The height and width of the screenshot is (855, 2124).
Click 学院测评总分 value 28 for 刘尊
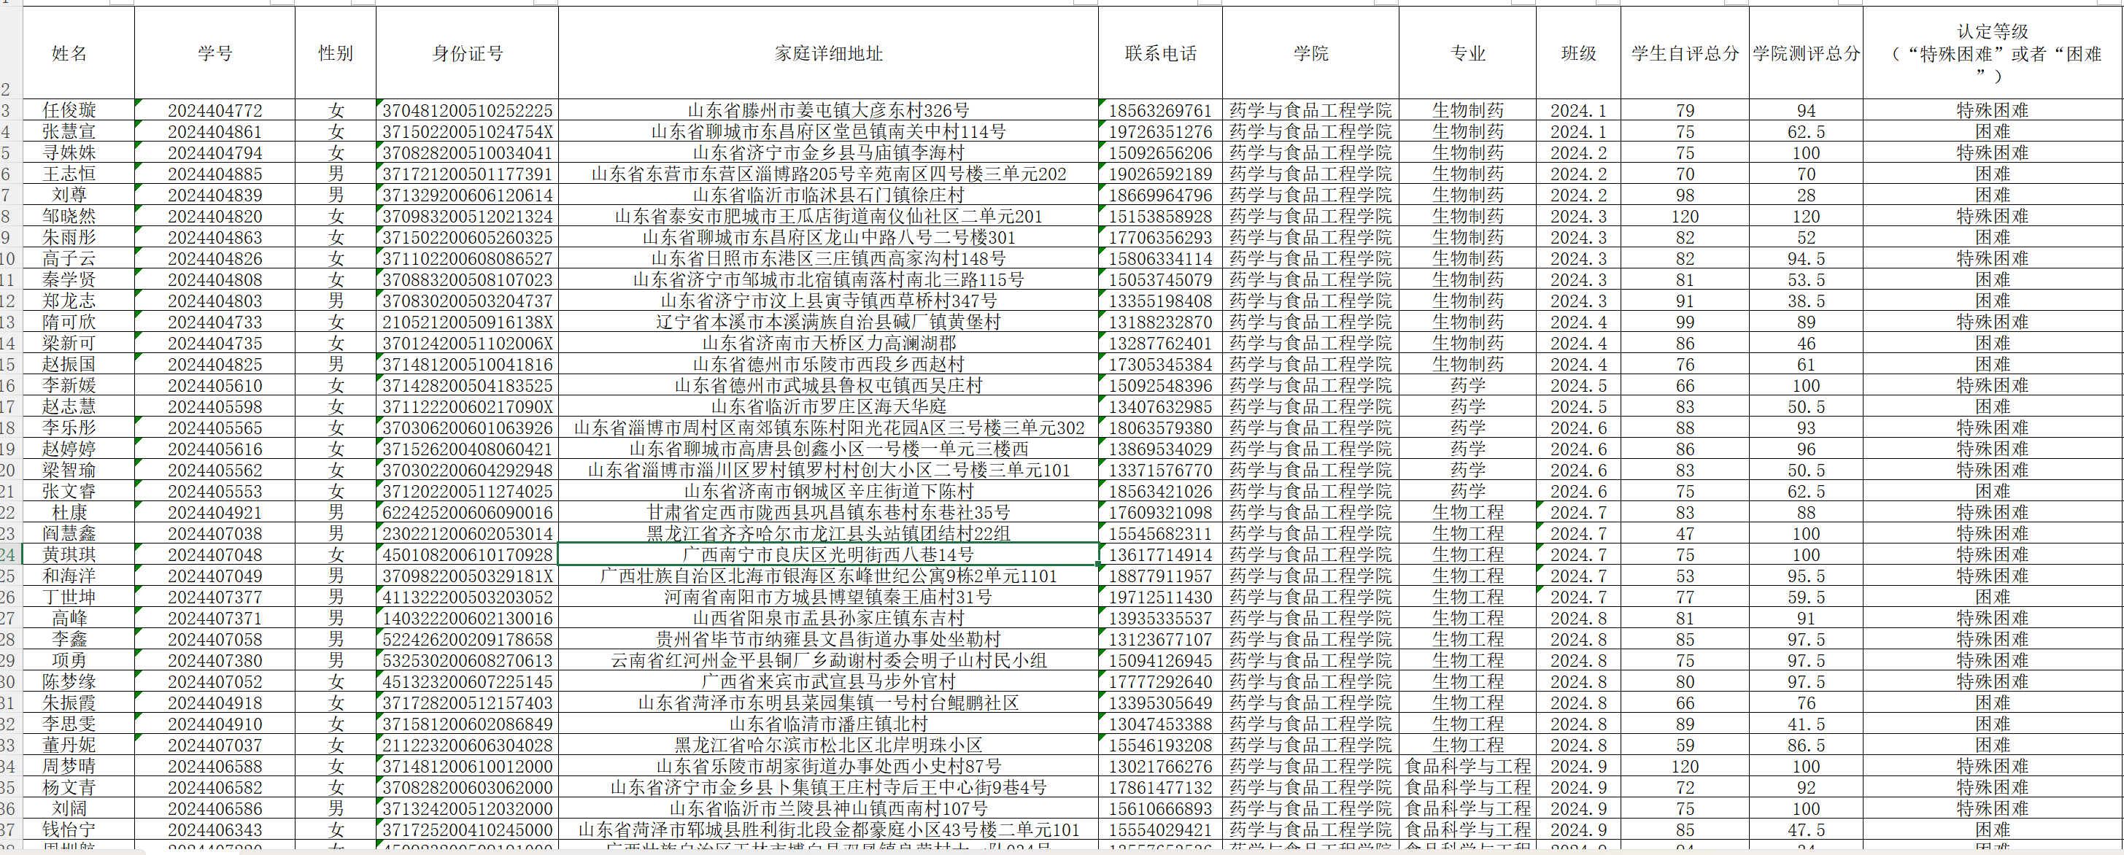pos(1806,196)
